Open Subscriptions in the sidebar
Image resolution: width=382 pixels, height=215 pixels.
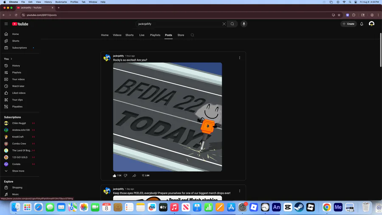(20, 48)
